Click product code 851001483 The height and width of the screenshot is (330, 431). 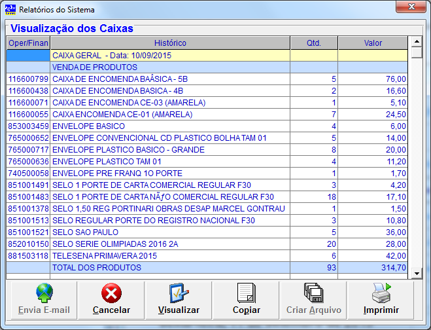coord(28,197)
